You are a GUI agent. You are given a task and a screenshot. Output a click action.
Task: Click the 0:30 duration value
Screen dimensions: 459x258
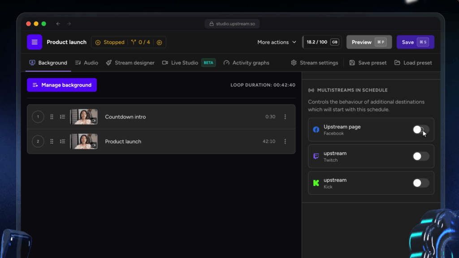[x=270, y=117]
